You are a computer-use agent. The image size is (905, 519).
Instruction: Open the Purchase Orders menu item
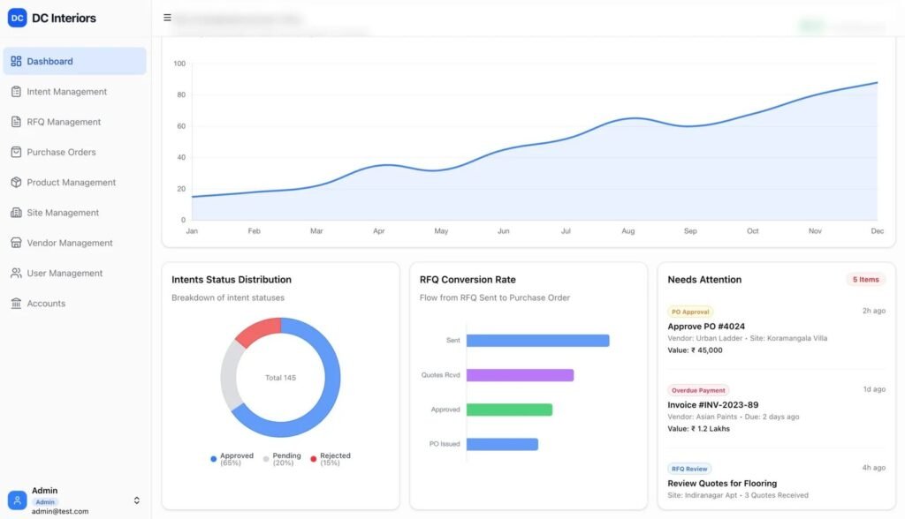click(61, 152)
